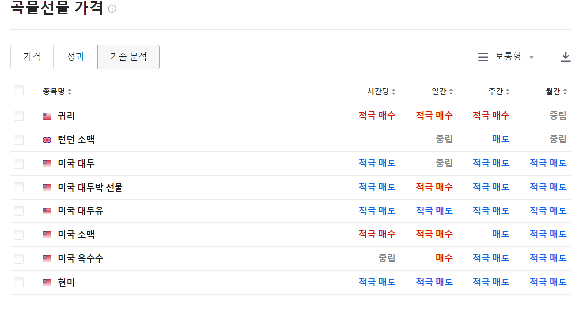583x313 pixels.
Task: Click 미국 대두박 선물 daily 적극 매수
Action: 434,187
